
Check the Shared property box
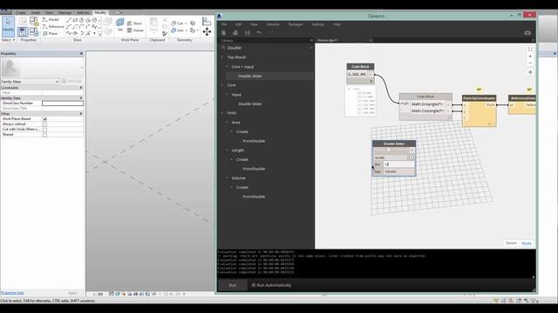[x=44, y=135]
